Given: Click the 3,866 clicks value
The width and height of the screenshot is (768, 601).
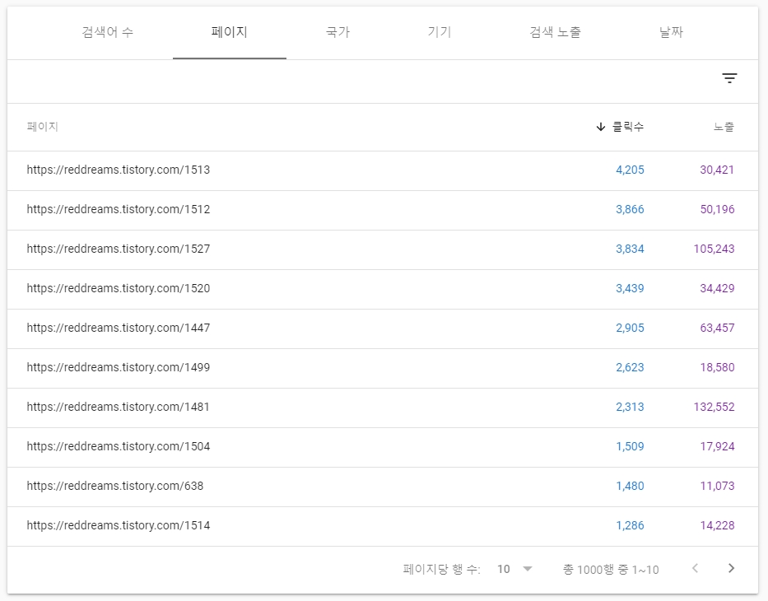Looking at the screenshot, I should pyautogui.click(x=630, y=210).
